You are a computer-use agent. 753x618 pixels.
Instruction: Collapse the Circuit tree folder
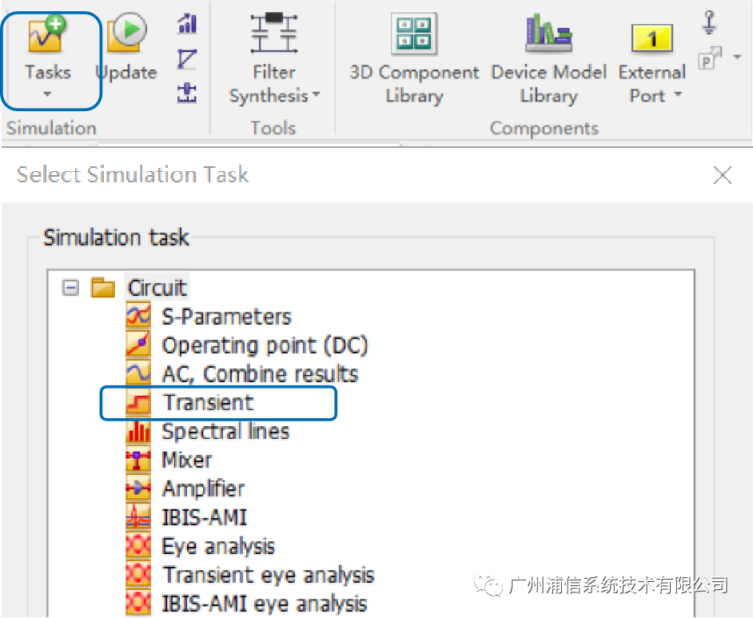[x=71, y=288]
